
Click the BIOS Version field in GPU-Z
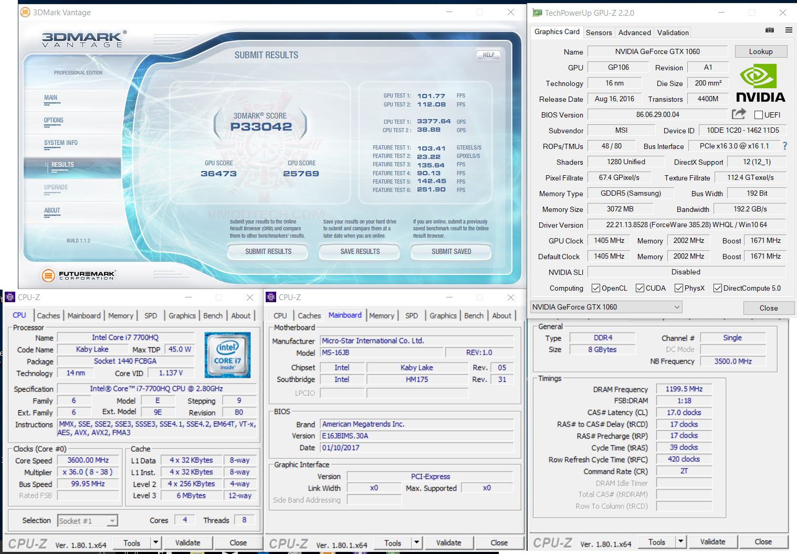tap(657, 114)
